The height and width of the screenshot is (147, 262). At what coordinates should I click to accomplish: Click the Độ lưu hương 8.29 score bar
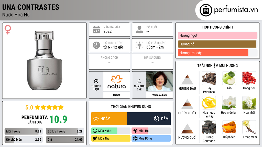[x=65, y=131]
